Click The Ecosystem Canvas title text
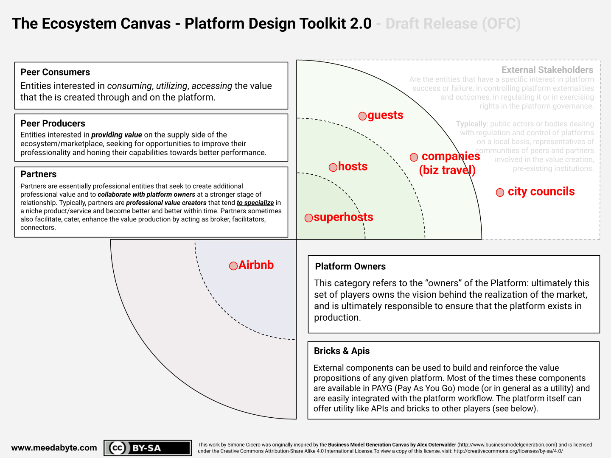 click(91, 24)
